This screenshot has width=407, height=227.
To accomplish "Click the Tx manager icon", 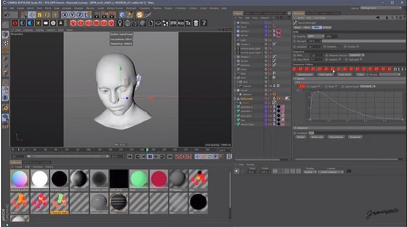I will [x=188, y=23].
